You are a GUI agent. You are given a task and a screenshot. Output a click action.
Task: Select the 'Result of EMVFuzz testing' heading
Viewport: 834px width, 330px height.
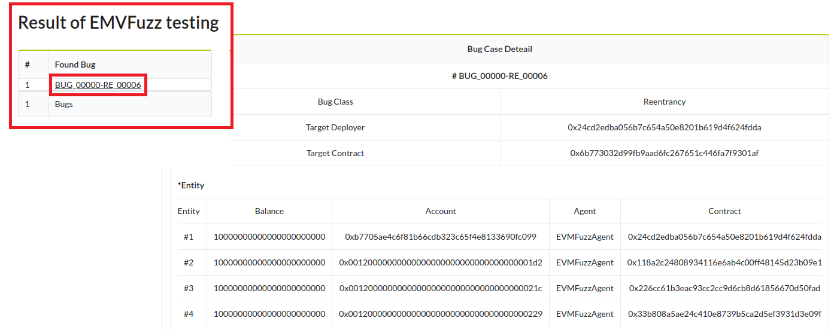pyautogui.click(x=119, y=23)
